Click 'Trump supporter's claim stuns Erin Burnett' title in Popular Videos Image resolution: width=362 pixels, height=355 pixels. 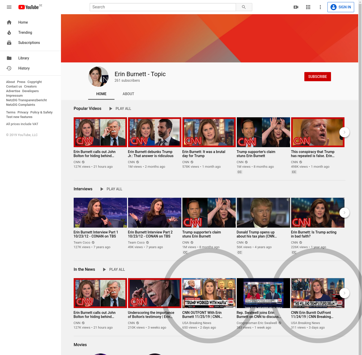pyautogui.click(x=256, y=154)
